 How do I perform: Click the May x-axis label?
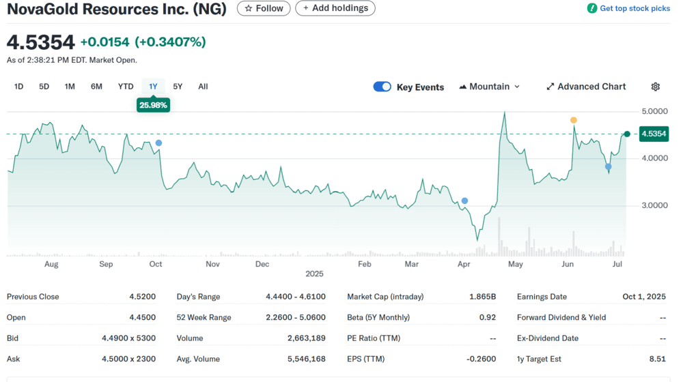pyautogui.click(x=515, y=264)
